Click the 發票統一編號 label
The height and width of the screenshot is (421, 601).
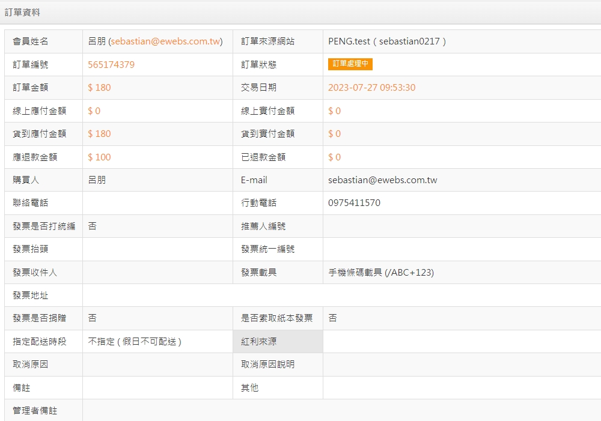[268, 249]
